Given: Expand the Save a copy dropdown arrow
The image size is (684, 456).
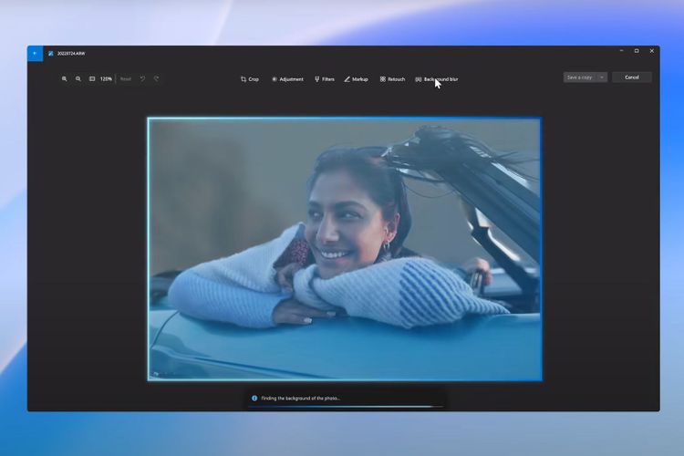Looking at the screenshot, I should tap(602, 78).
